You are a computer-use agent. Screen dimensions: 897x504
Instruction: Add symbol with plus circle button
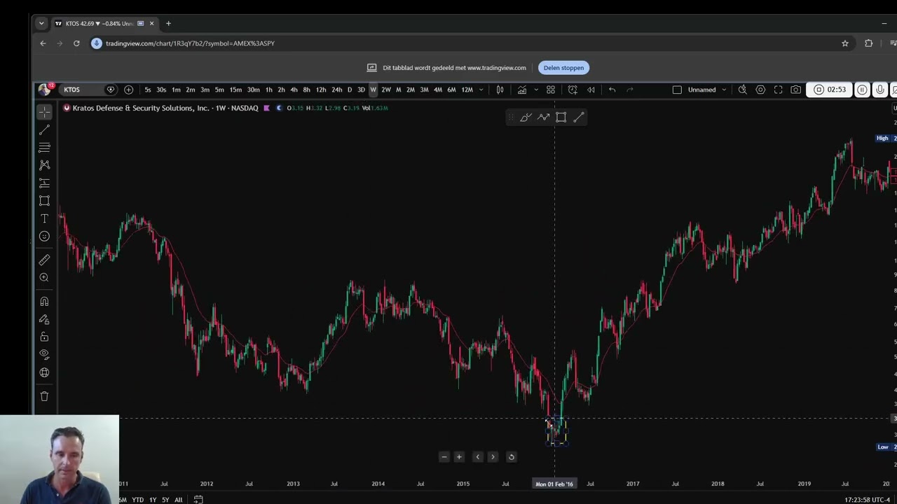[128, 90]
